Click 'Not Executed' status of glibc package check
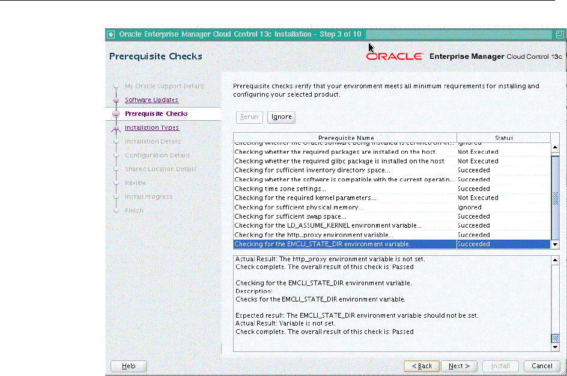Viewport: 567px width, 376px height. click(478, 161)
